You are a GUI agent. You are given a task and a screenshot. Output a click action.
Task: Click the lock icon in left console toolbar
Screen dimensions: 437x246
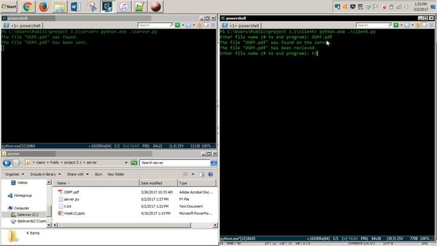(199, 25)
